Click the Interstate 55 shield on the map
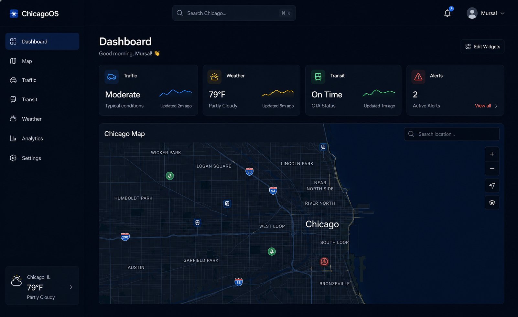The image size is (518, 317). [239, 282]
